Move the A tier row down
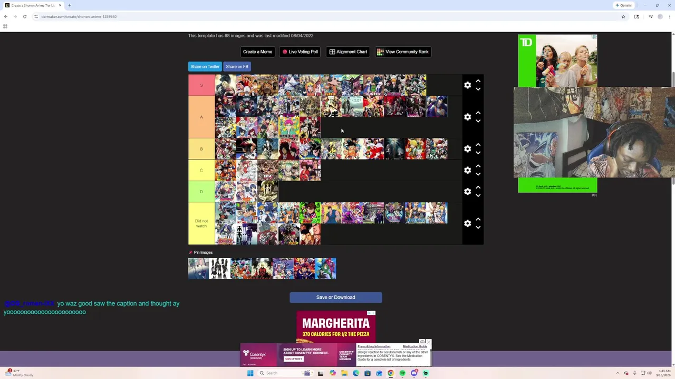The image size is (675, 379). (x=478, y=121)
